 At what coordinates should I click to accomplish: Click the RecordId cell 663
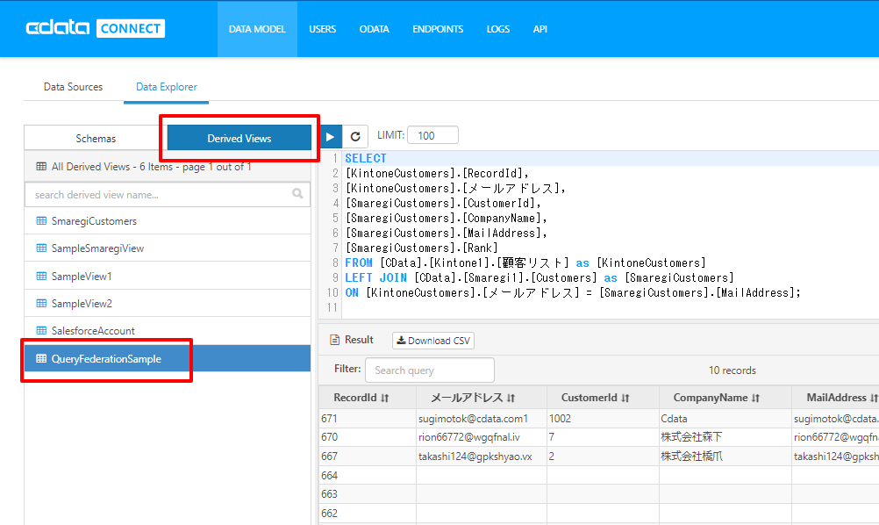point(368,494)
